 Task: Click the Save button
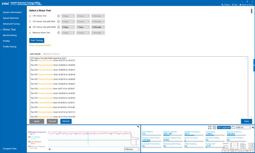coord(247,121)
